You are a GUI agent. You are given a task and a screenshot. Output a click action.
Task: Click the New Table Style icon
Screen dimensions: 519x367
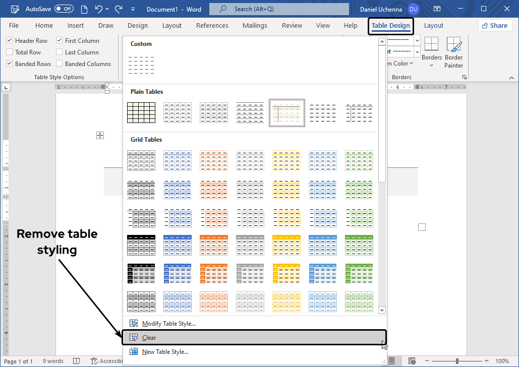pyautogui.click(x=134, y=352)
